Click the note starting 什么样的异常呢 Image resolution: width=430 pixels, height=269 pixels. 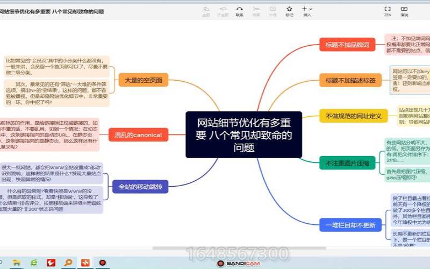pyautogui.click(x=51, y=200)
